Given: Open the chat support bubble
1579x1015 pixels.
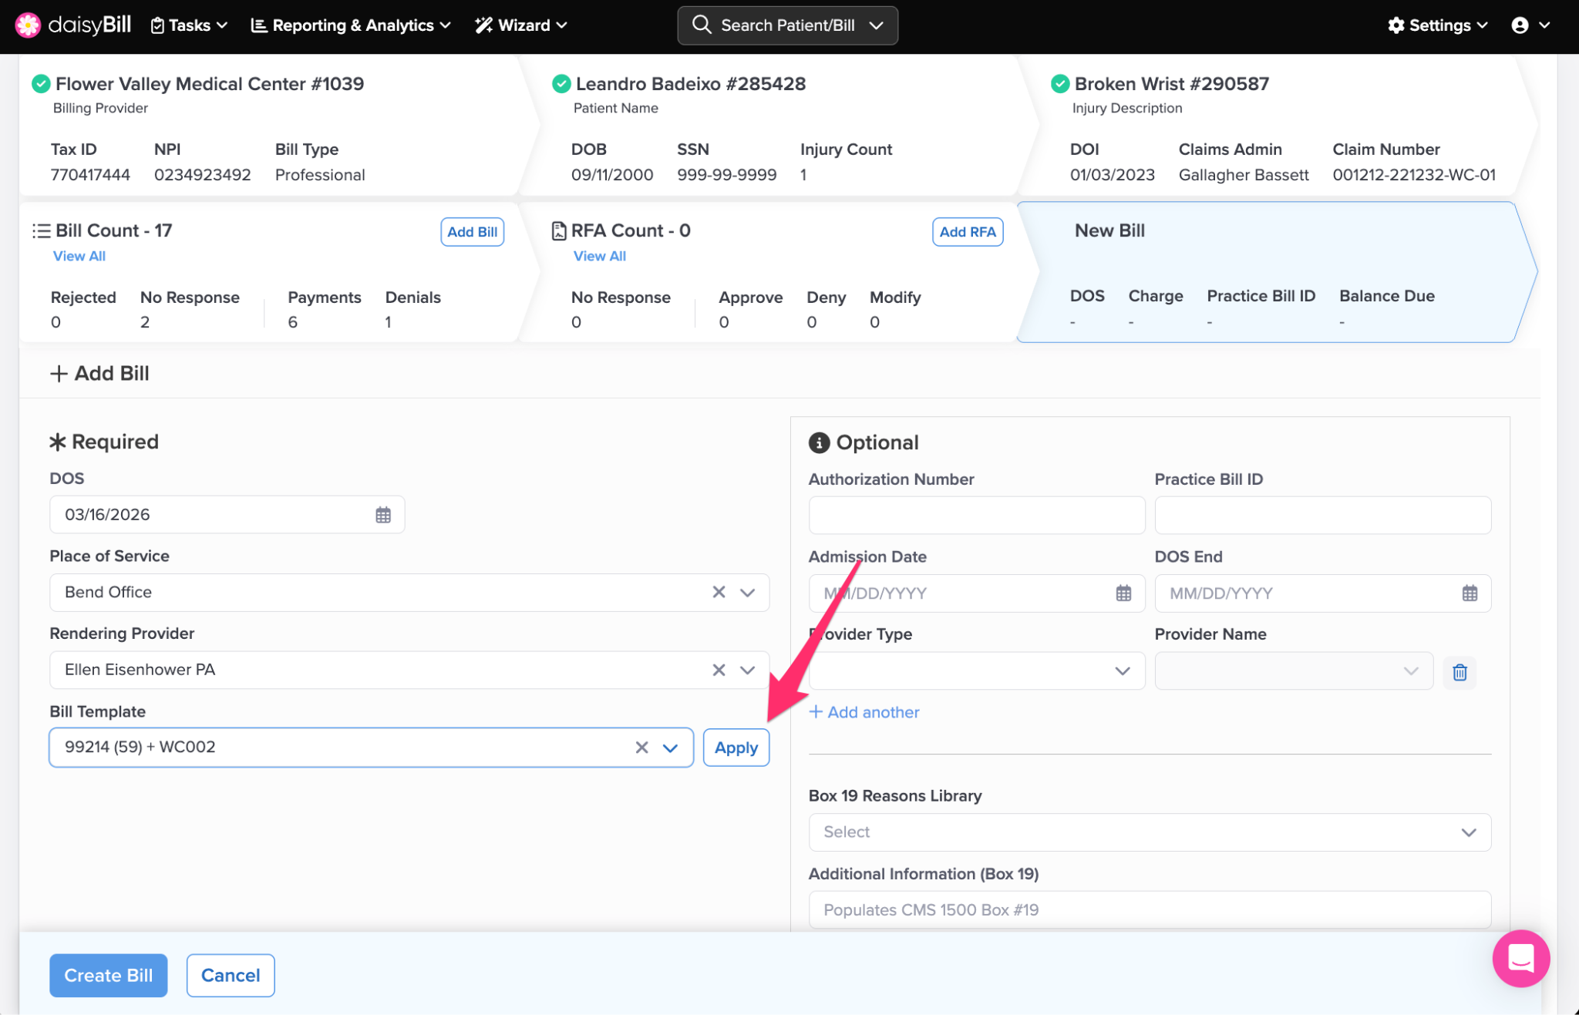Looking at the screenshot, I should coord(1520,958).
